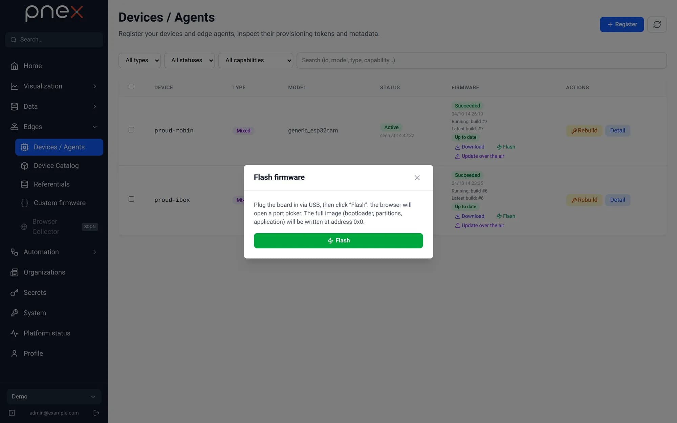Collapse sidebar using bottom-left panel icon

pos(12,413)
